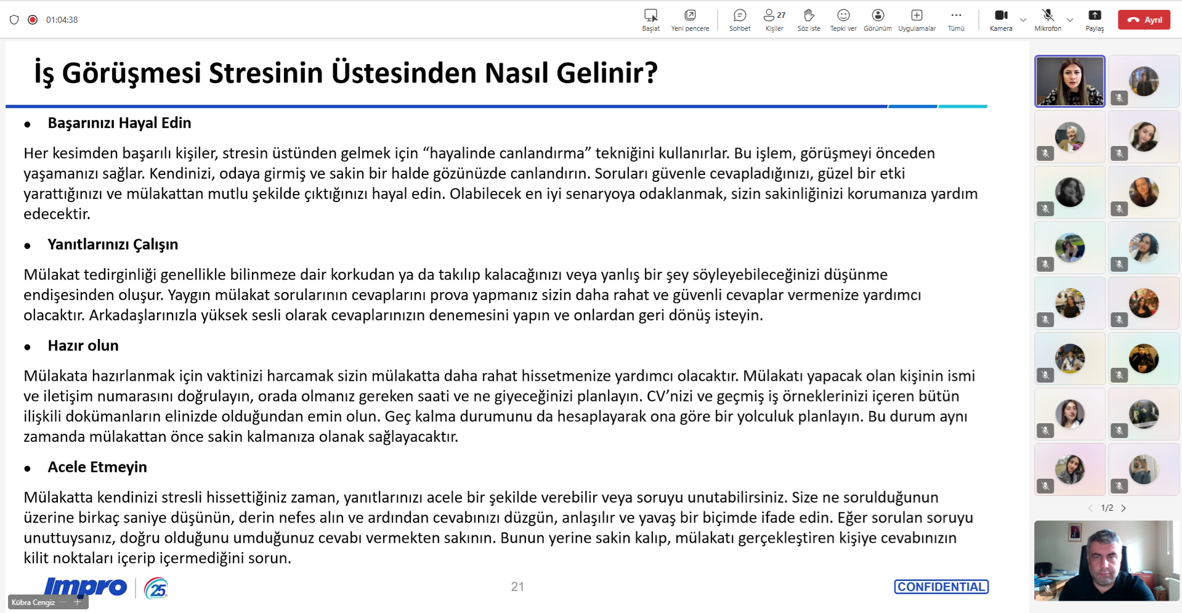Viewport: 1182px width, 613px height.
Task: Go to the previous participants page
Action: coord(1090,508)
